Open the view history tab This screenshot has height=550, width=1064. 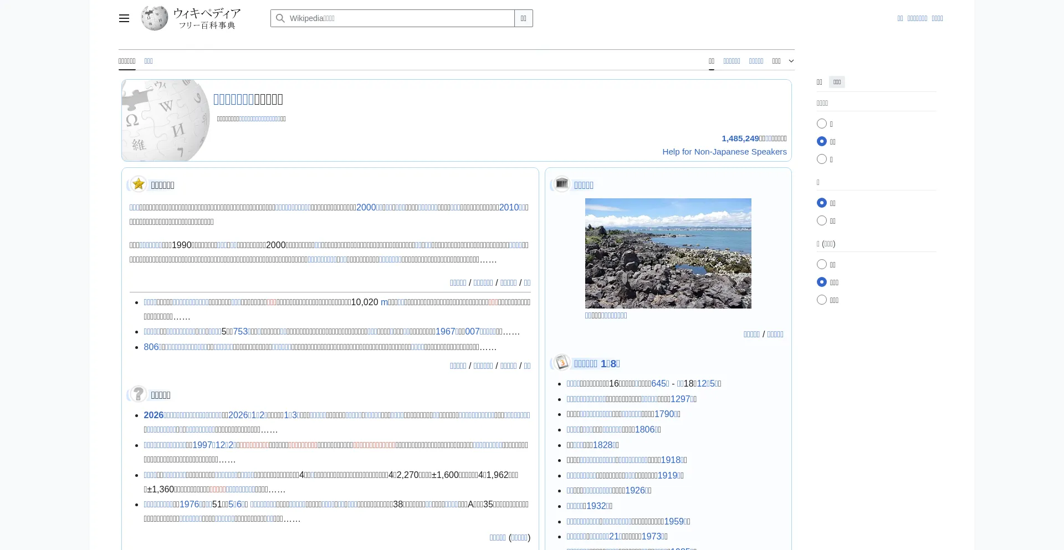coord(756,61)
